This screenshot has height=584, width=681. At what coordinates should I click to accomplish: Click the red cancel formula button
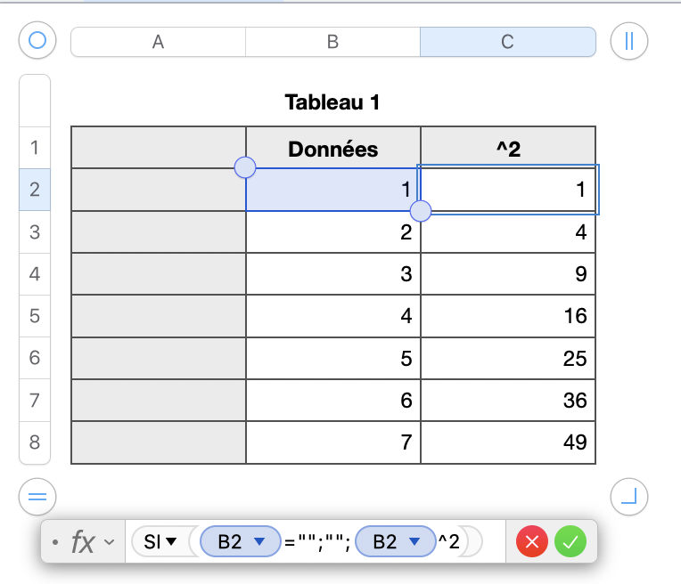point(532,541)
